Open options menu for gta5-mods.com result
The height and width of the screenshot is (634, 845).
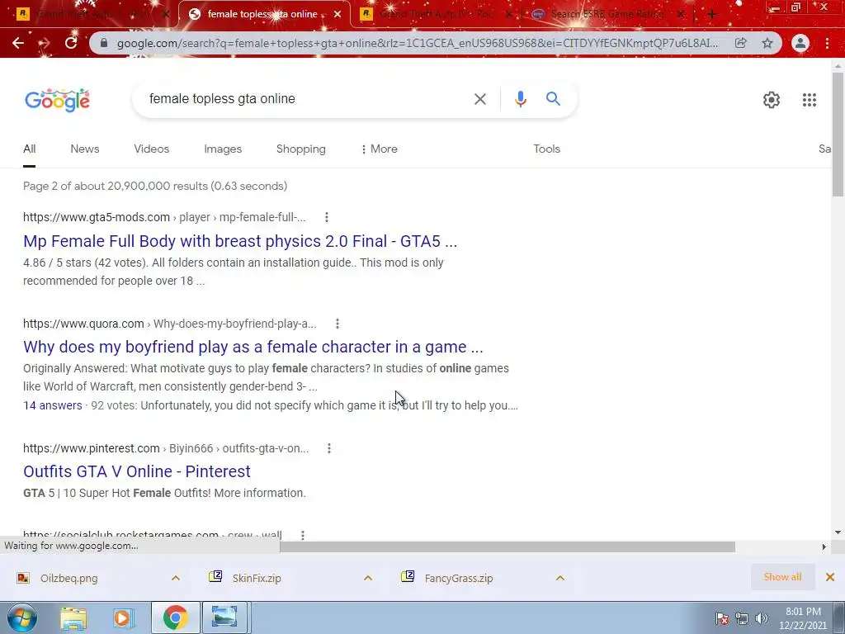[327, 217]
